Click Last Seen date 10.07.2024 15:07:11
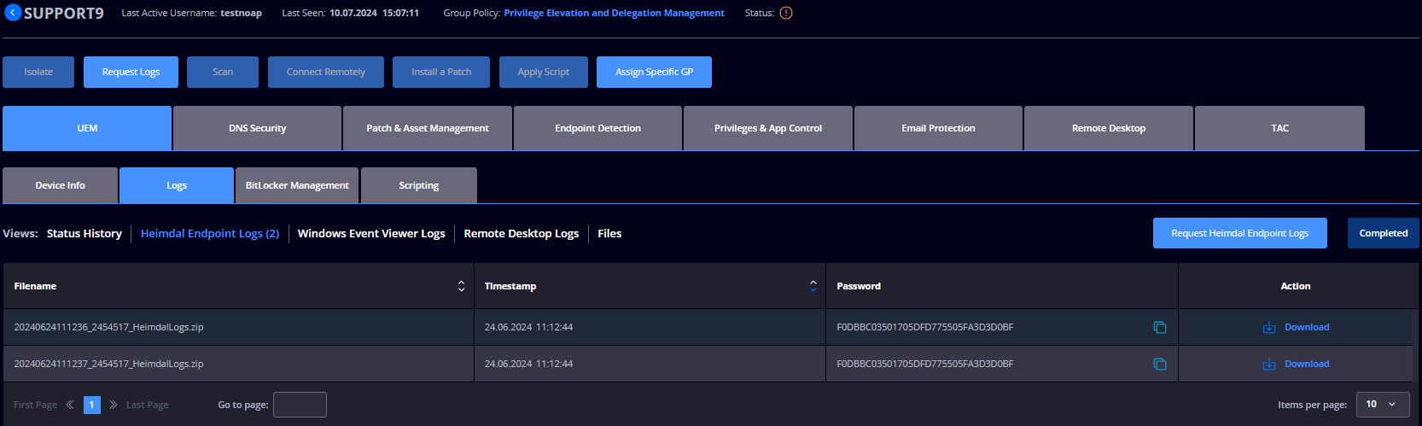This screenshot has width=1422, height=426. click(x=374, y=13)
